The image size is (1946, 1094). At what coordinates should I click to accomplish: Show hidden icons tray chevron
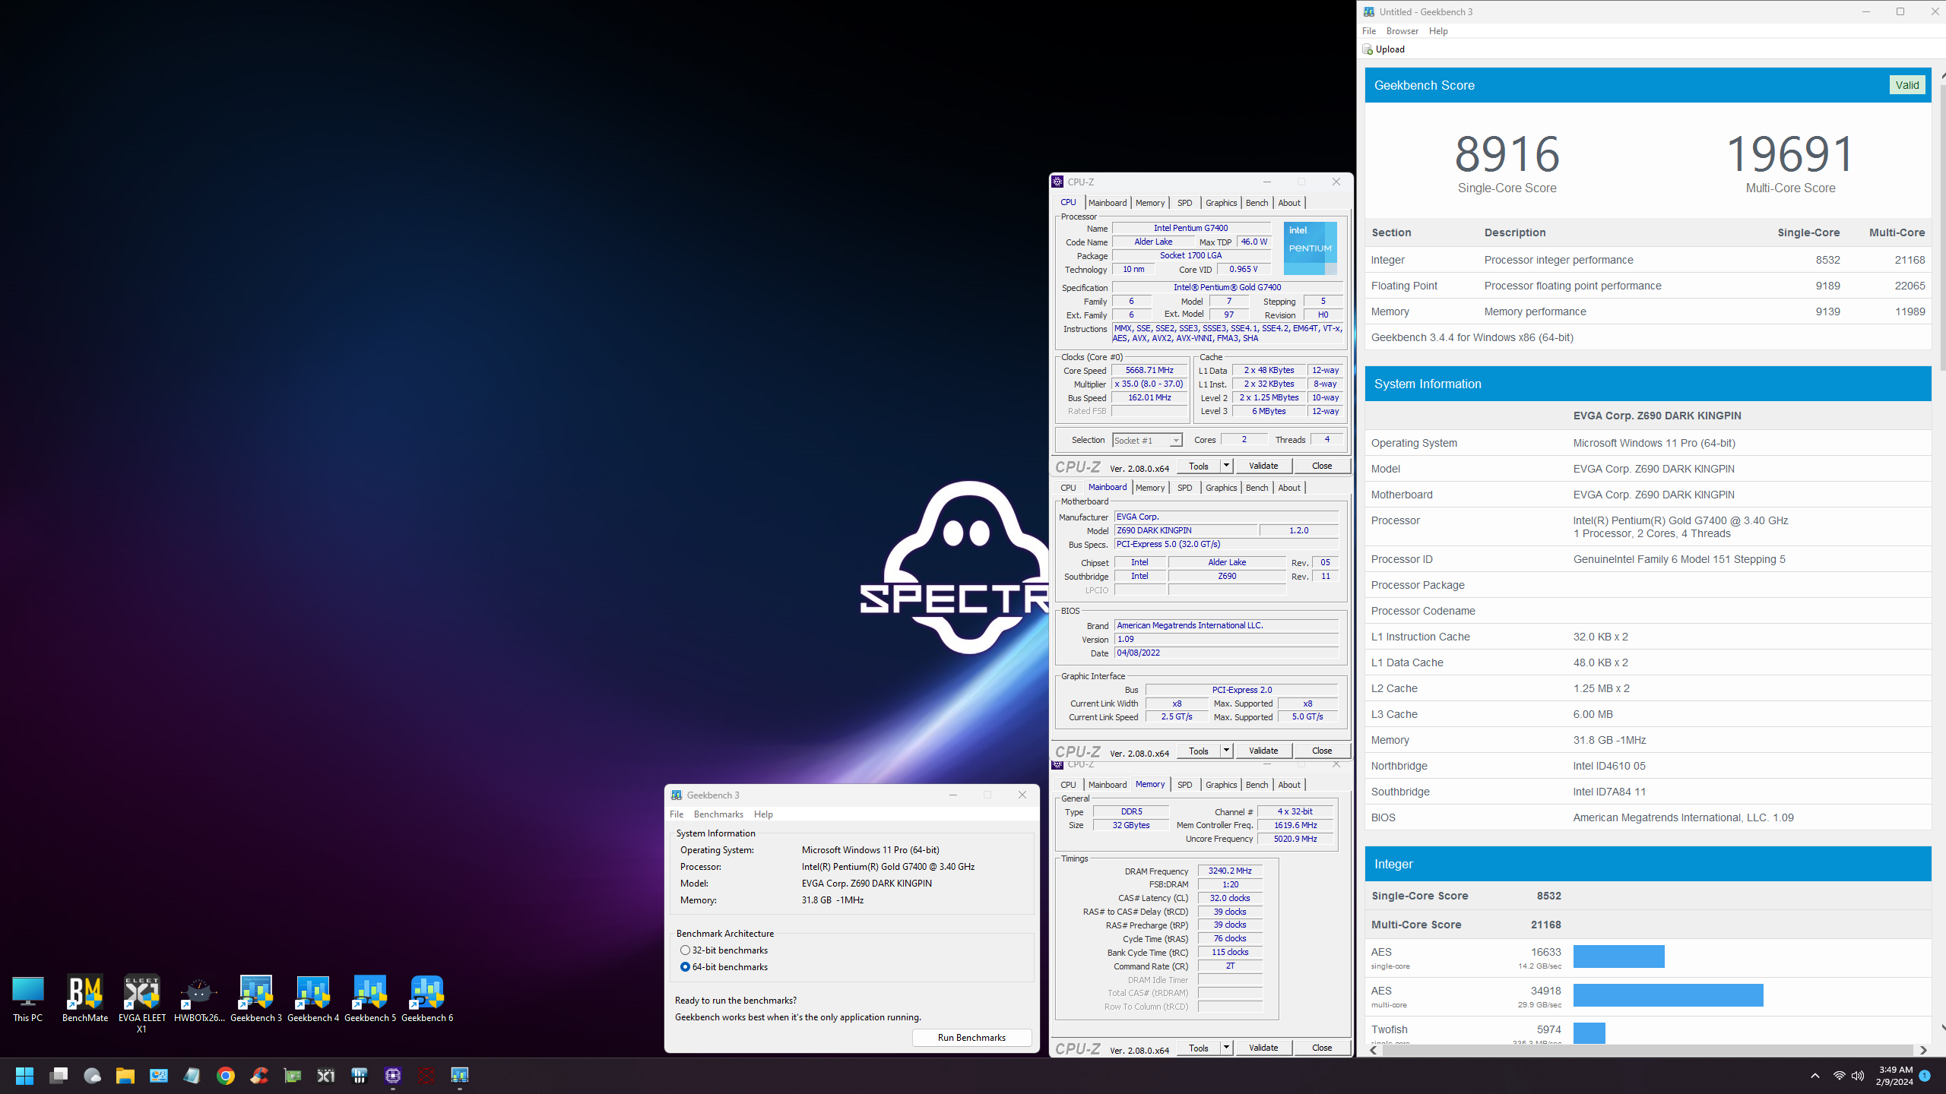[x=1815, y=1076]
